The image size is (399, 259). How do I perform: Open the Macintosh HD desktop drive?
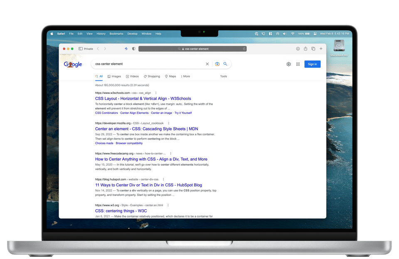pyautogui.click(x=339, y=48)
